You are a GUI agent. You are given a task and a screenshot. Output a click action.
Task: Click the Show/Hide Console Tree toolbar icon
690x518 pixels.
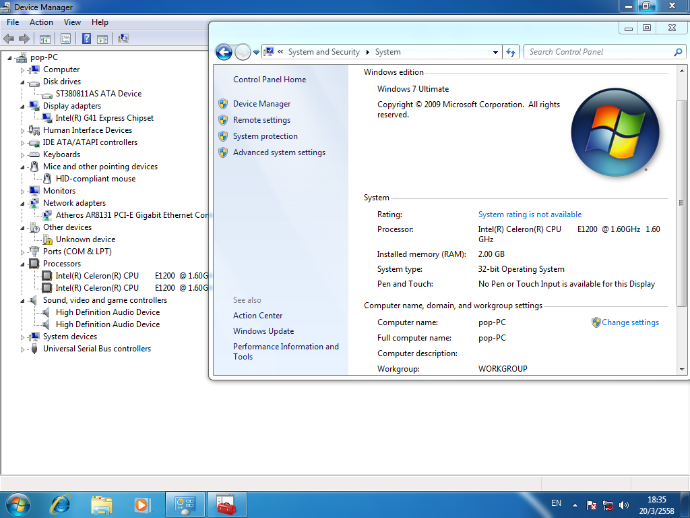[x=45, y=38]
